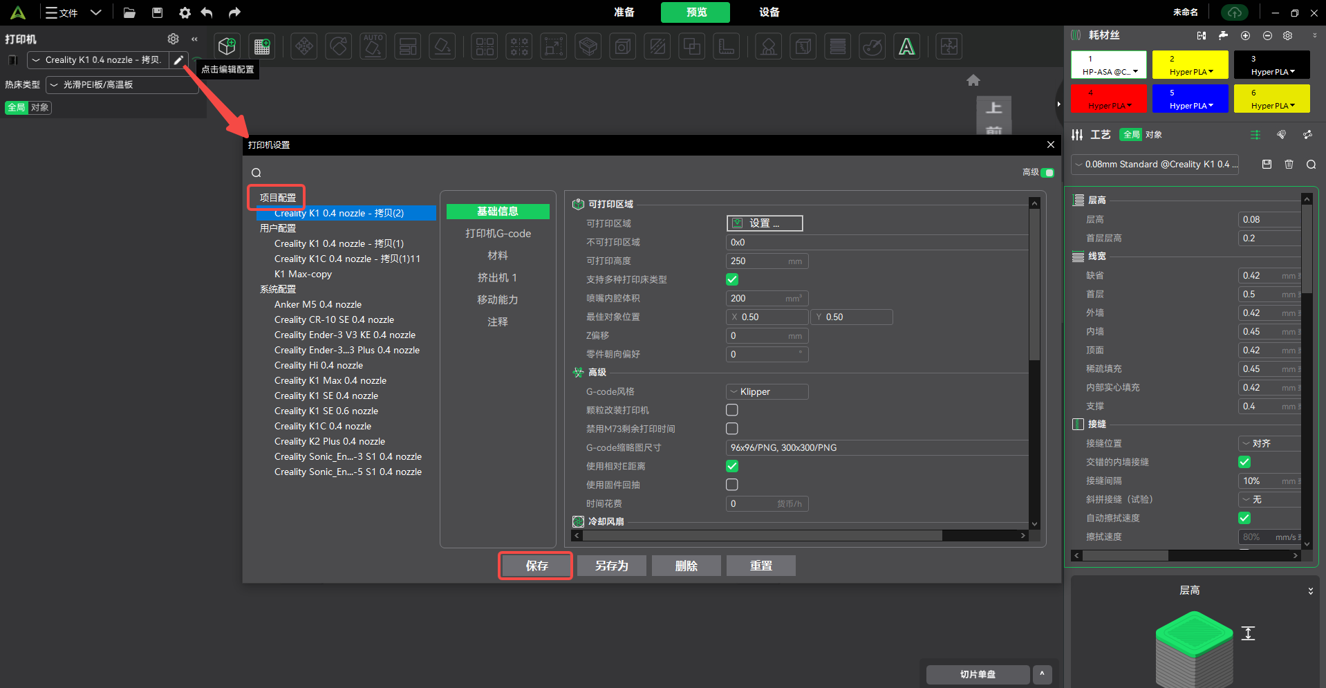
Task: Switch printer panel to 对象 mode
Action: (x=39, y=107)
